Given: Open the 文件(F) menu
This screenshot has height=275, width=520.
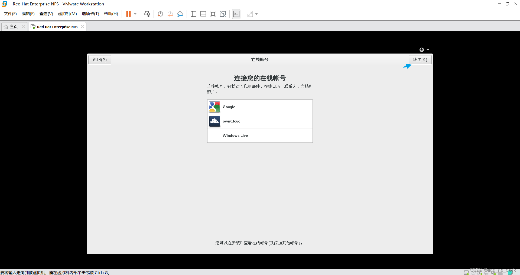Looking at the screenshot, I should click(x=10, y=14).
